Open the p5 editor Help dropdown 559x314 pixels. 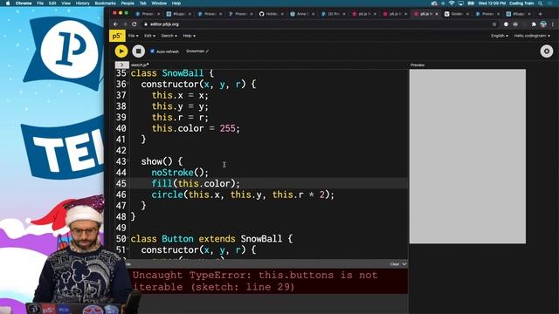pos(189,36)
